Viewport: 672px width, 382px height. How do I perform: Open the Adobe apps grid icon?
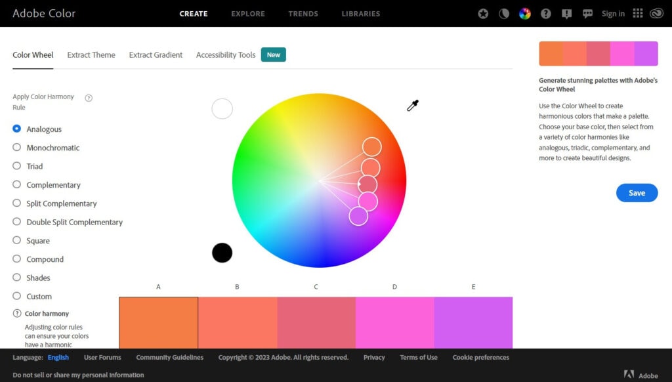638,14
